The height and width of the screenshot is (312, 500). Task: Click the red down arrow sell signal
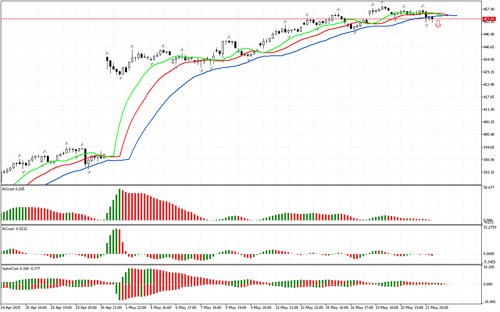pyautogui.click(x=438, y=24)
